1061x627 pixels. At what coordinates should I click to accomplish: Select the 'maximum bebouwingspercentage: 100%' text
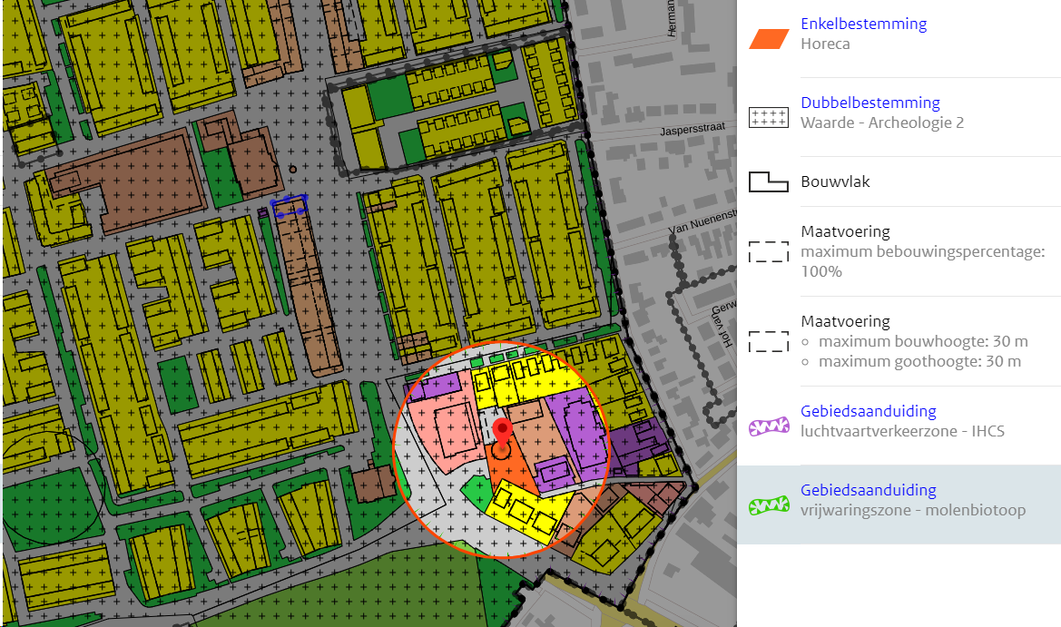(x=923, y=261)
